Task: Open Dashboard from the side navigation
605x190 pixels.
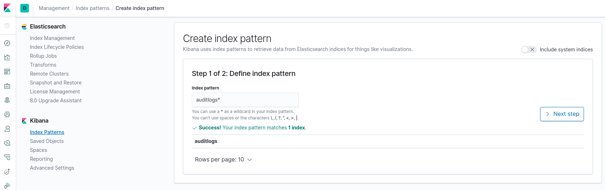Action: click(7, 72)
